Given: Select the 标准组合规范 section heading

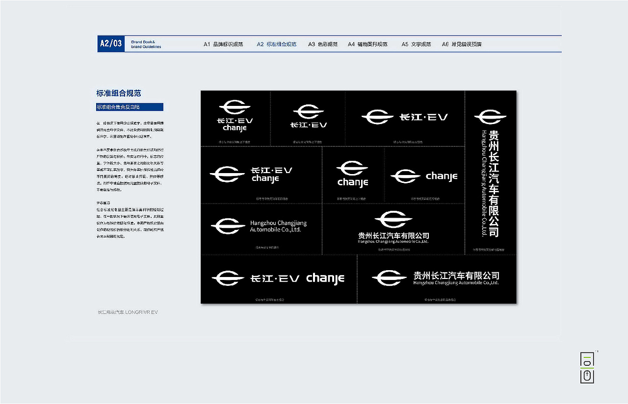Looking at the screenshot, I should point(119,93).
